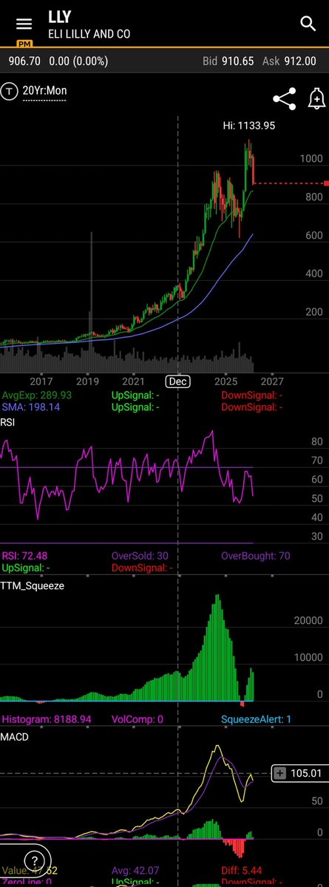329x887 pixels.
Task: Select the Hi: 1133.95 label
Action: [249, 126]
